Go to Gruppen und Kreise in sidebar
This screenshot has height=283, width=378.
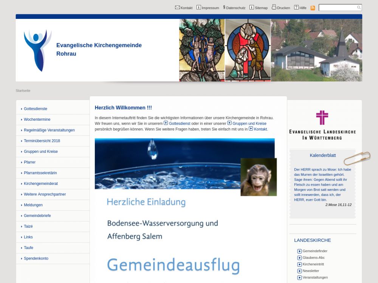[x=41, y=152]
